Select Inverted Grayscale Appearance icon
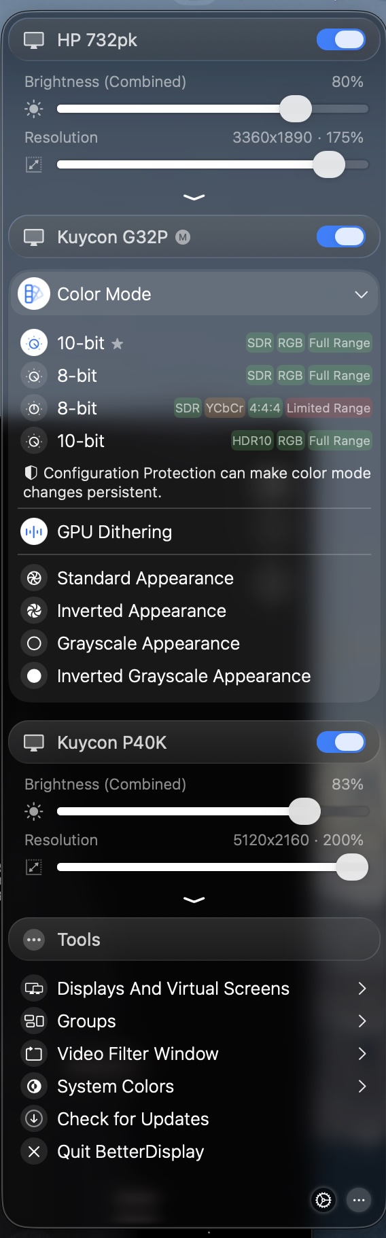 [34, 676]
